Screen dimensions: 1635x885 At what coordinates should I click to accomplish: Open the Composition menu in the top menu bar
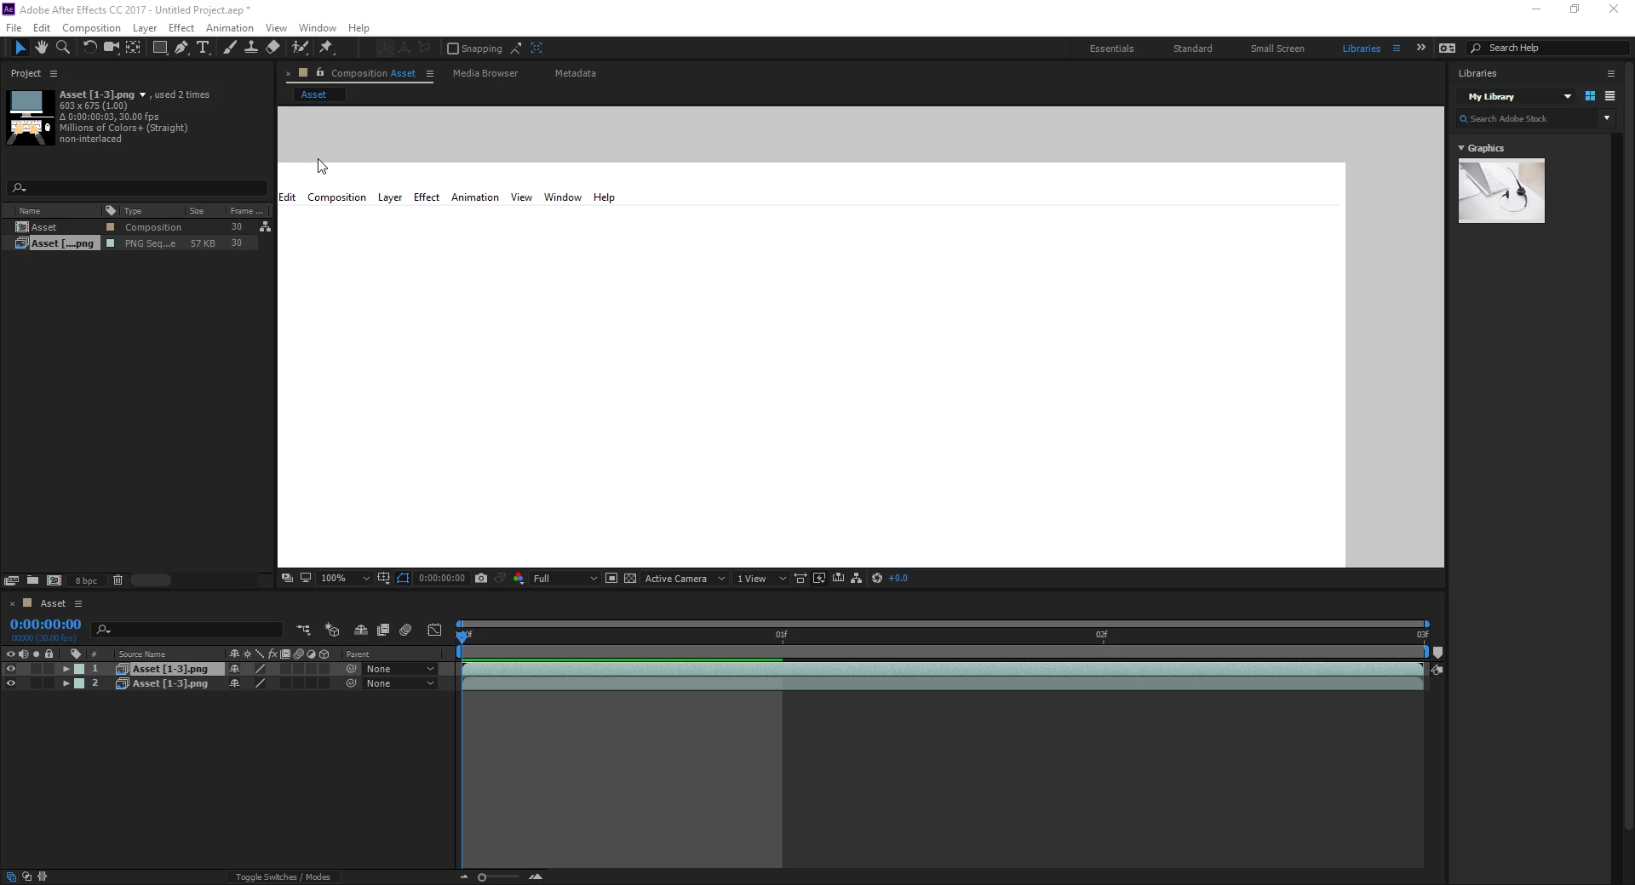tap(91, 28)
